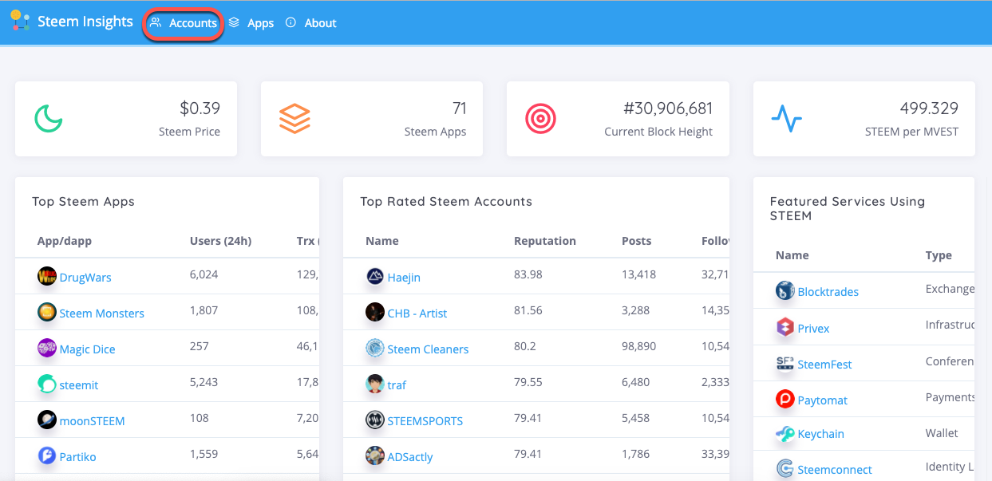Open the traf account link
This screenshot has height=481, width=992.
tap(397, 385)
